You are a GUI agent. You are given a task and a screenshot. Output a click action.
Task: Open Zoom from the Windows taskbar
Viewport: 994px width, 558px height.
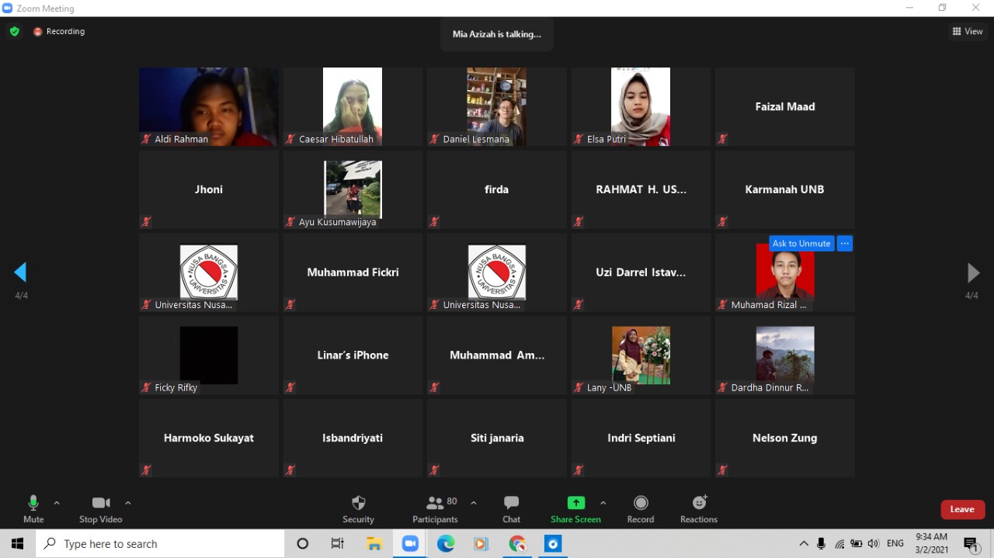[x=410, y=544]
